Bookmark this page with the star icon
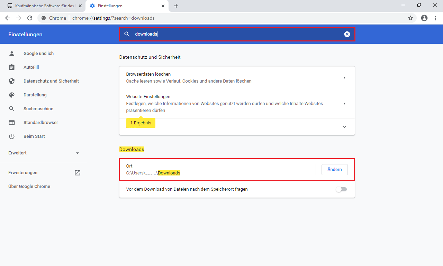 click(x=410, y=18)
